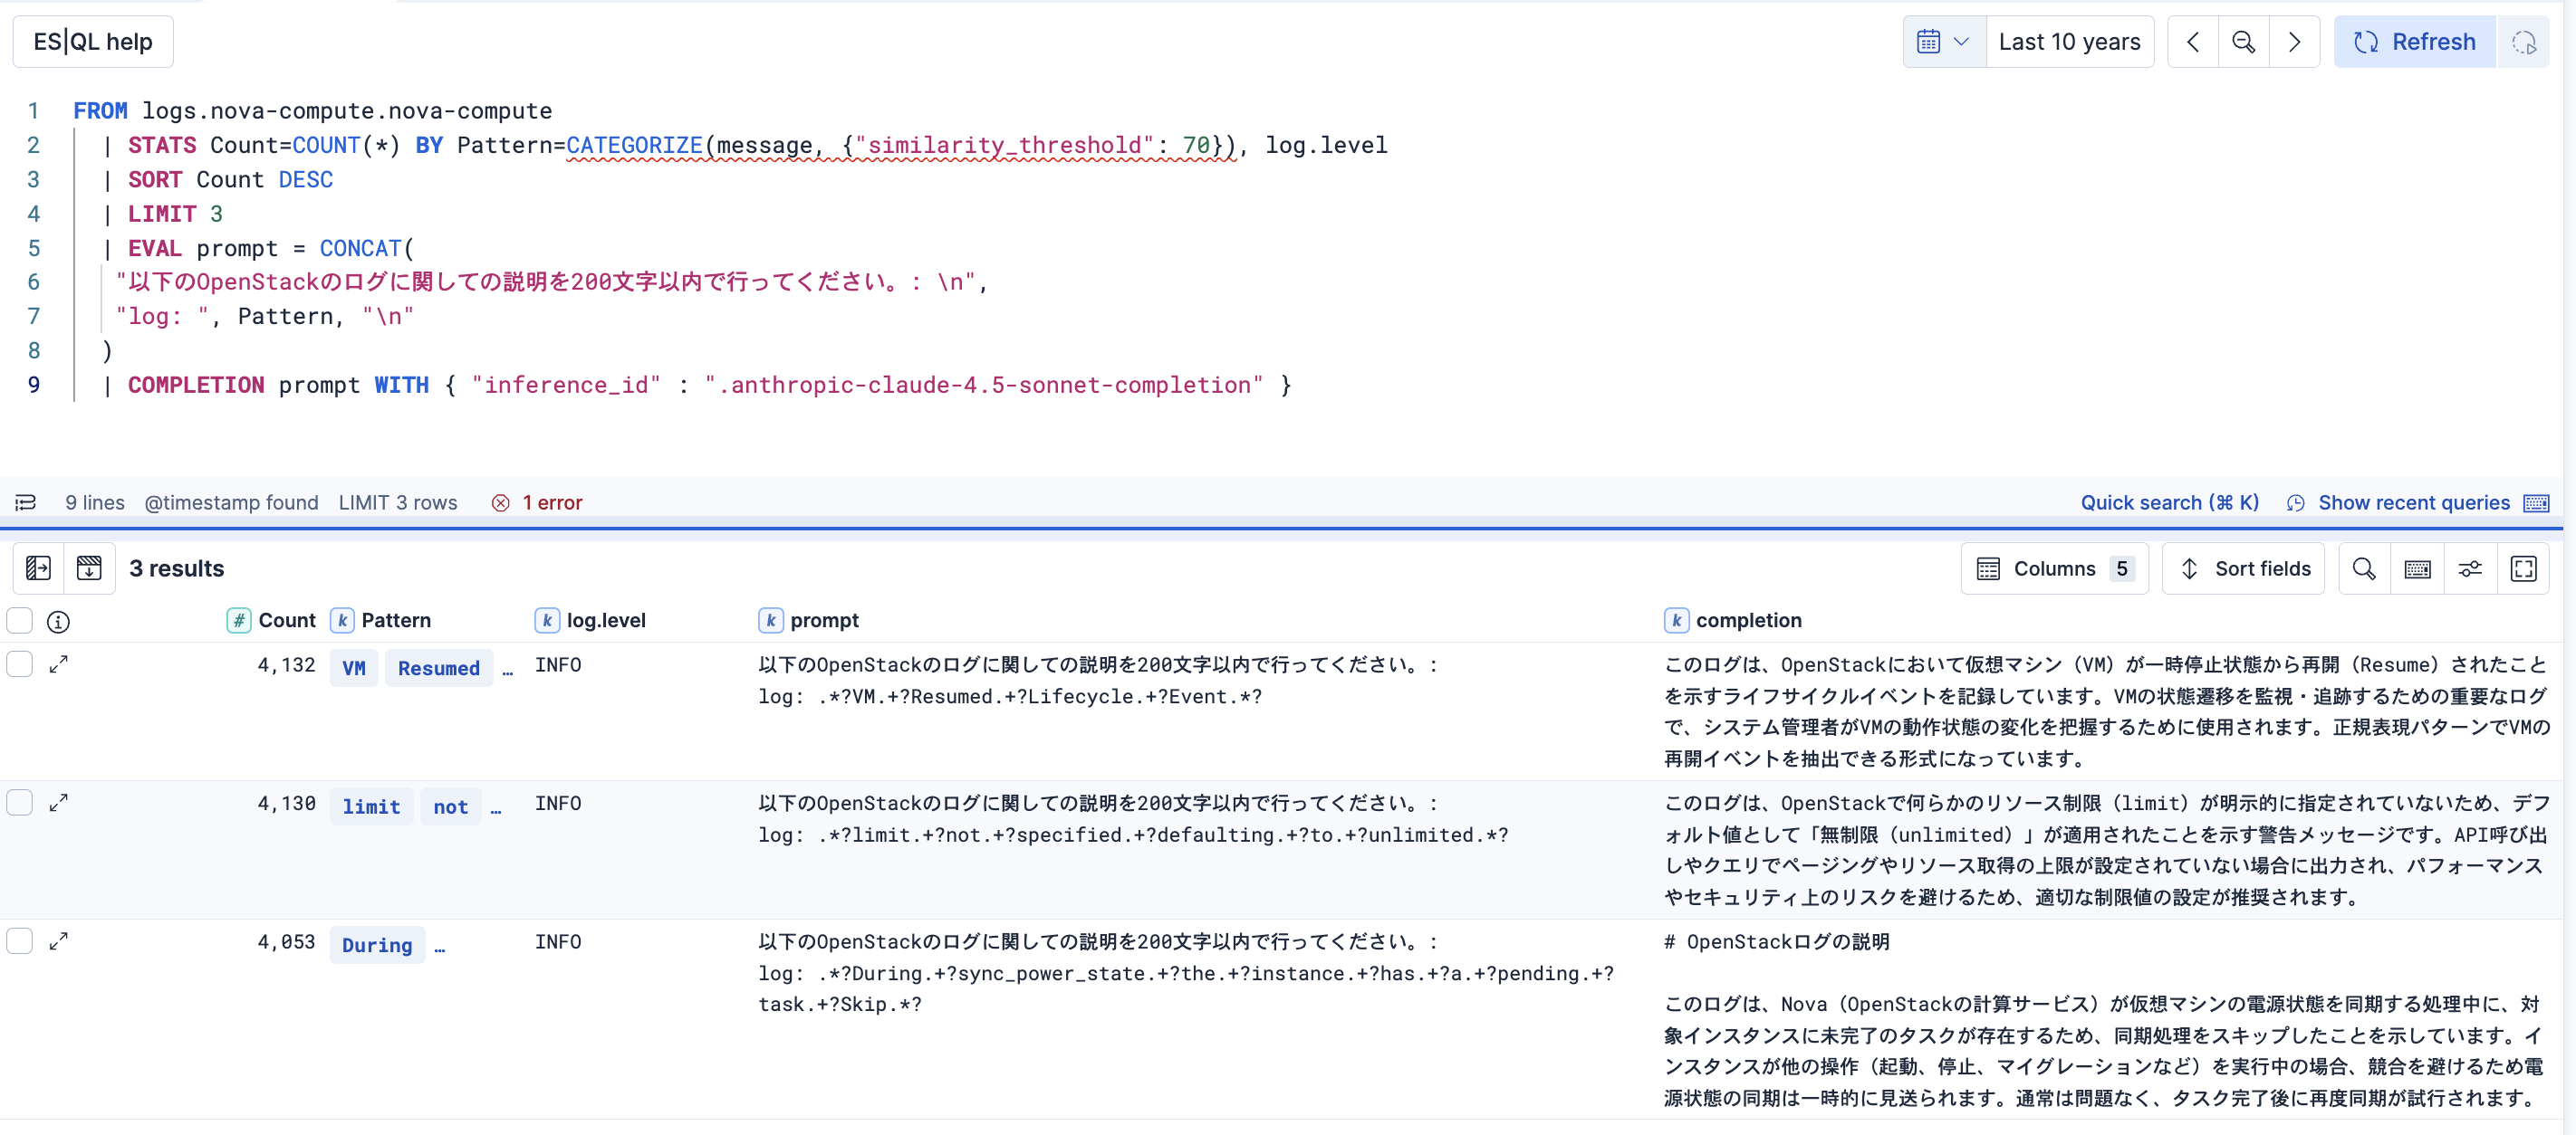2576x1135 pixels.
Task: Open the calendar dropdown chevron
Action: [x=1962, y=41]
